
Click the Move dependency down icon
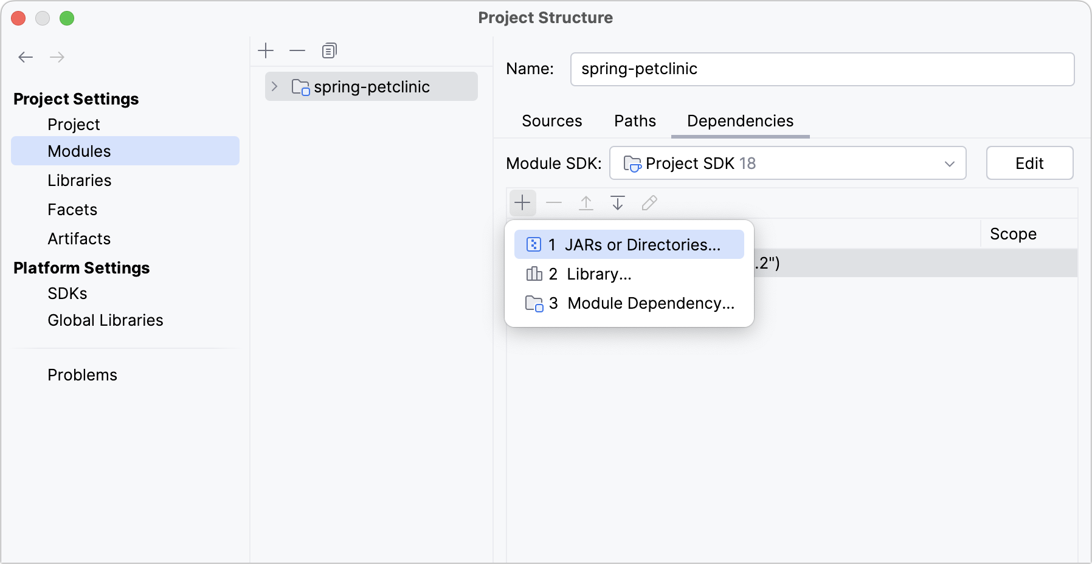tap(617, 202)
